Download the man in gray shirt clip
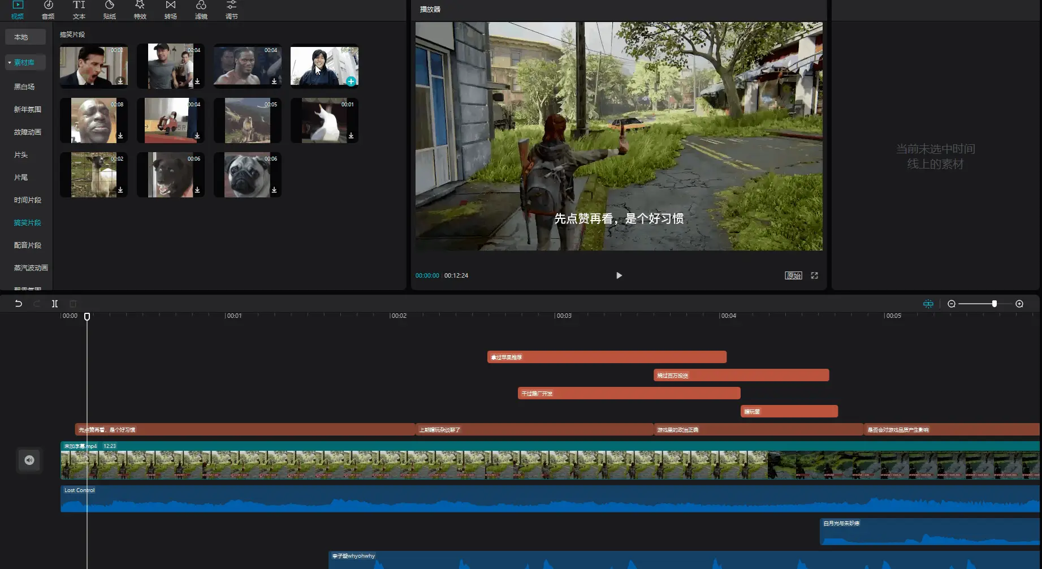 [x=197, y=81]
